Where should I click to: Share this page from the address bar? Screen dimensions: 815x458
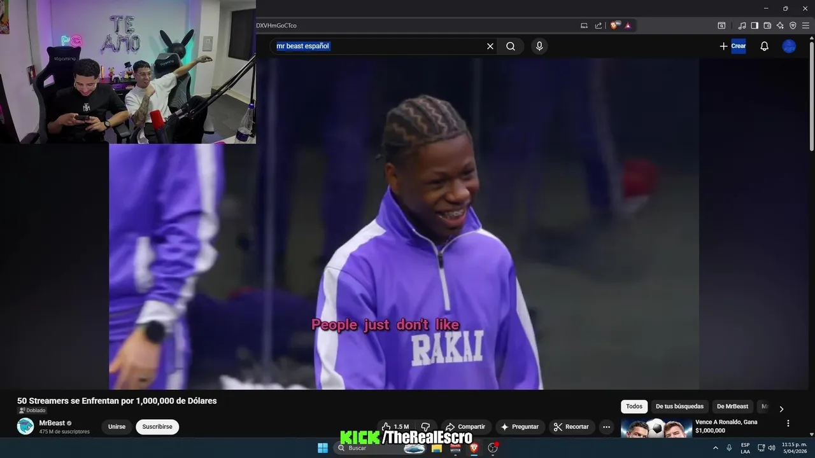pos(599,25)
